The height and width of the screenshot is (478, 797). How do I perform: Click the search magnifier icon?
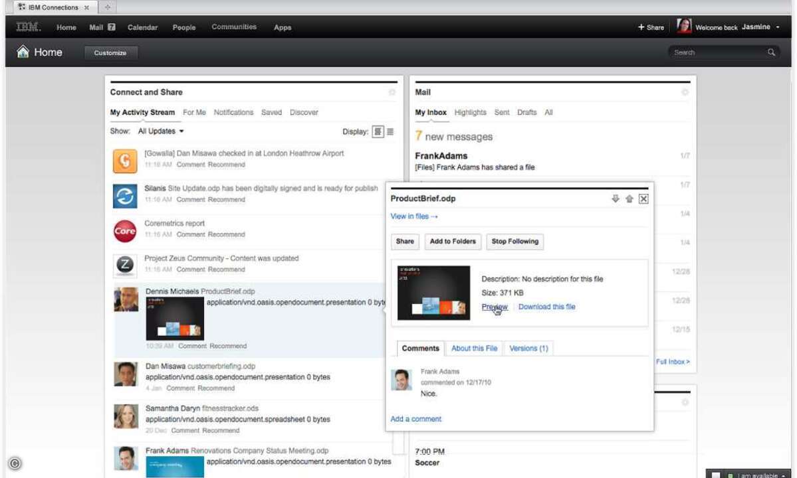click(x=771, y=52)
